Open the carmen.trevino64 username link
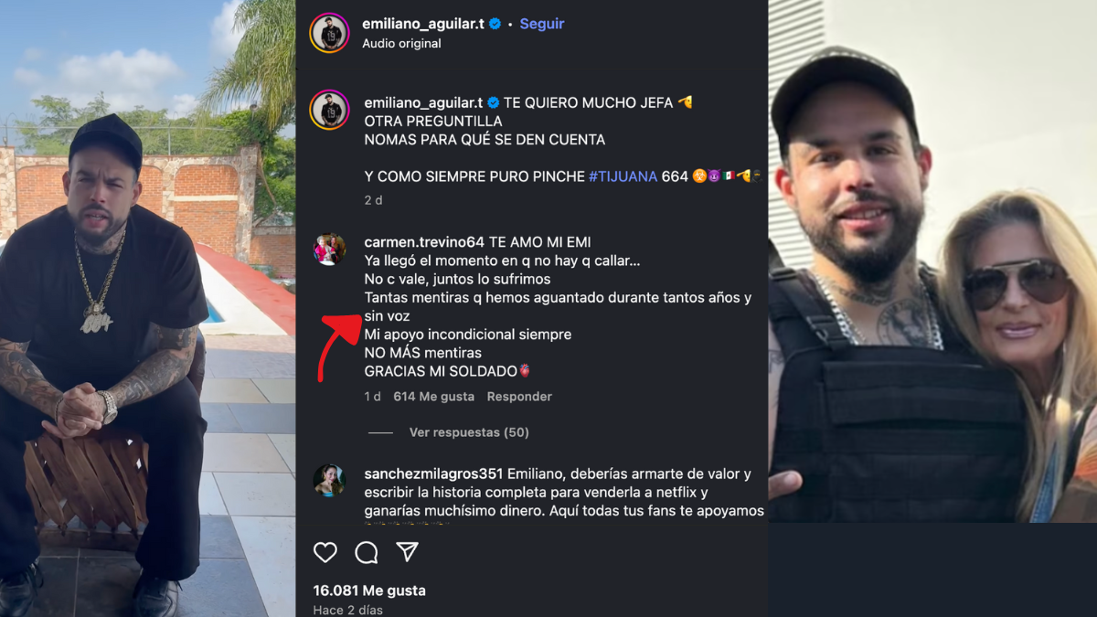Image resolution: width=1097 pixels, height=617 pixels. click(x=424, y=242)
